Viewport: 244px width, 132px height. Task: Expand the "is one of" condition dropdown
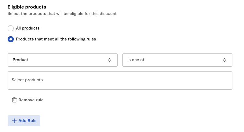coord(177,60)
